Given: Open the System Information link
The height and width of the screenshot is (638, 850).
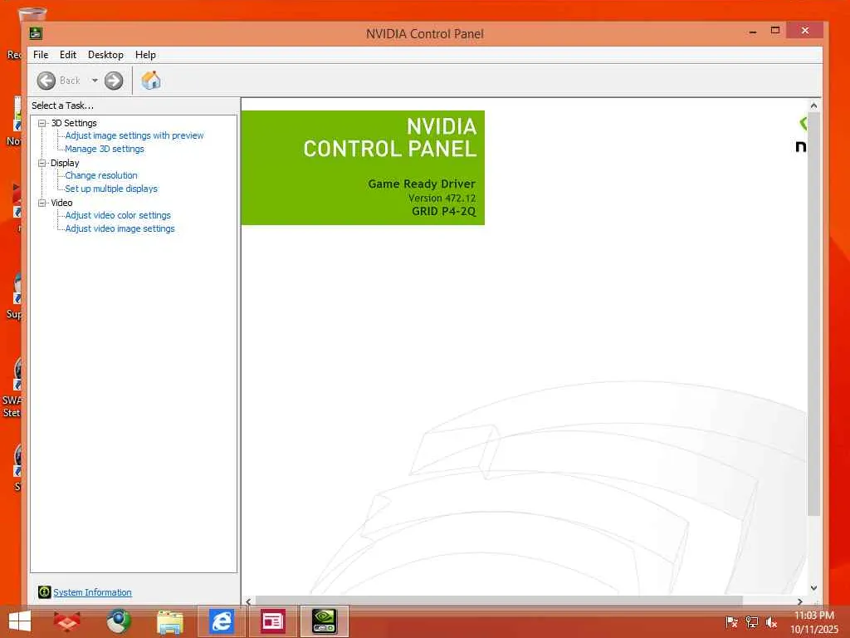Looking at the screenshot, I should coord(92,592).
